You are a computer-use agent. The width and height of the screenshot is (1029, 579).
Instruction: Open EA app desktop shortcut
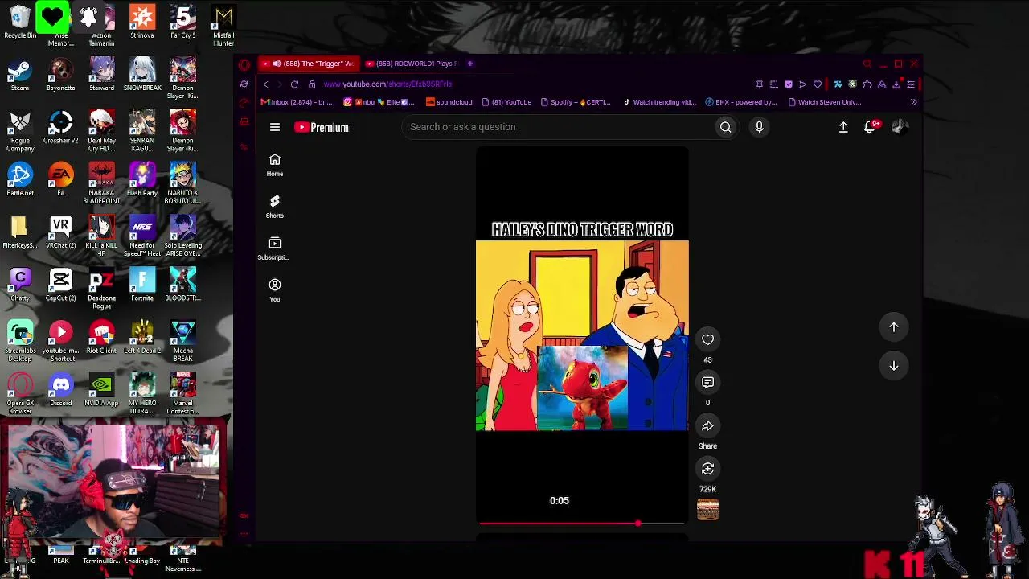pos(61,180)
